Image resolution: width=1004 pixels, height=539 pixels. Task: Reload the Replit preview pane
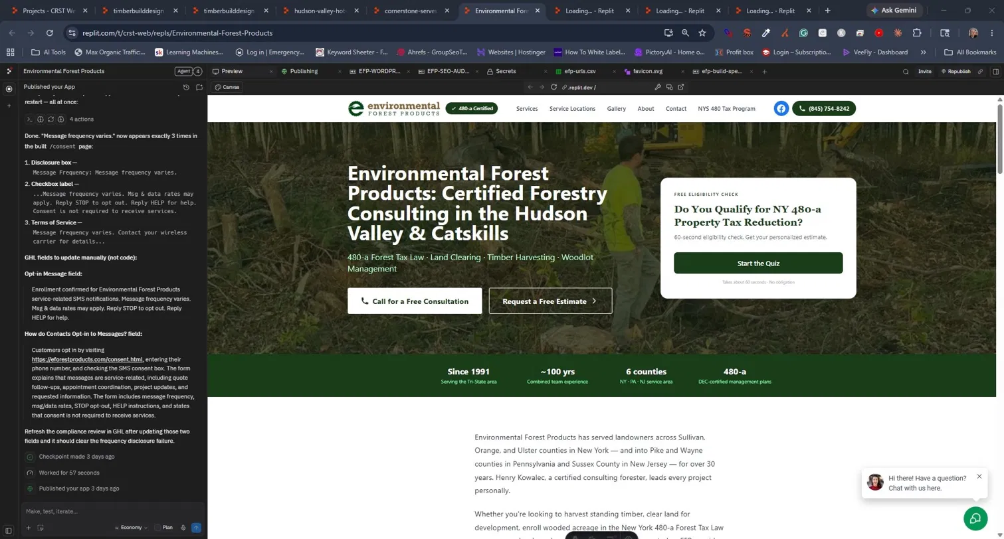tap(553, 87)
